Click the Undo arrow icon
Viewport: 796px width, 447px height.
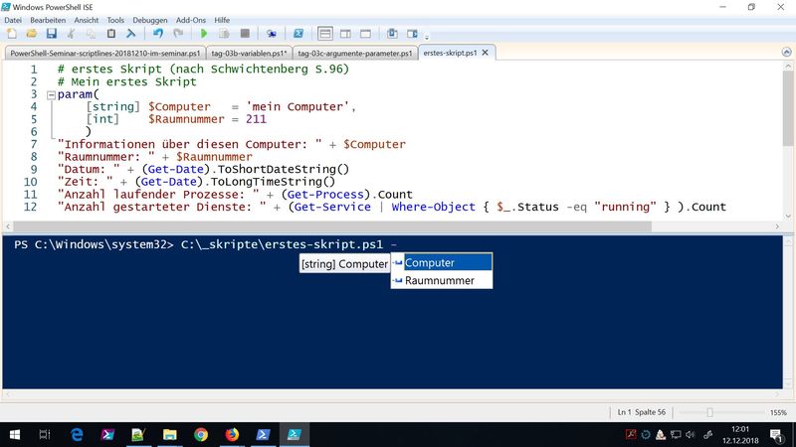pyautogui.click(x=158, y=34)
